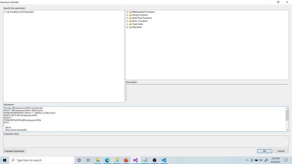292x164 pixels.
Task: Expand the Type Casts folder
Action: (127, 24)
